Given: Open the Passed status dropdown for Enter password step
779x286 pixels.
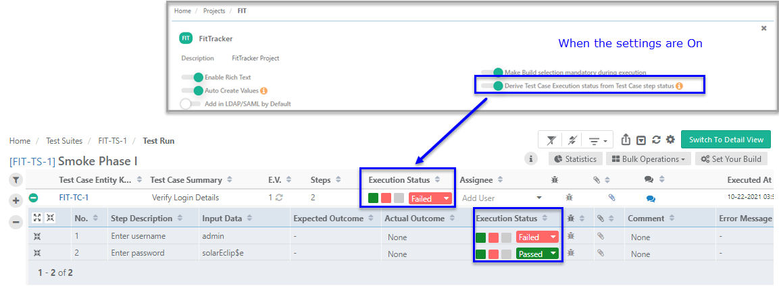Looking at the screenshot, I should click(538, 254).
